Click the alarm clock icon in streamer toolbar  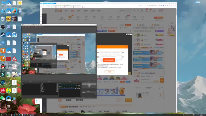(134, 17)
